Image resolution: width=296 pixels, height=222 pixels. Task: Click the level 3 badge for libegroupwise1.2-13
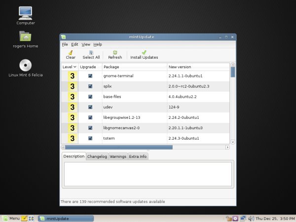73,117
